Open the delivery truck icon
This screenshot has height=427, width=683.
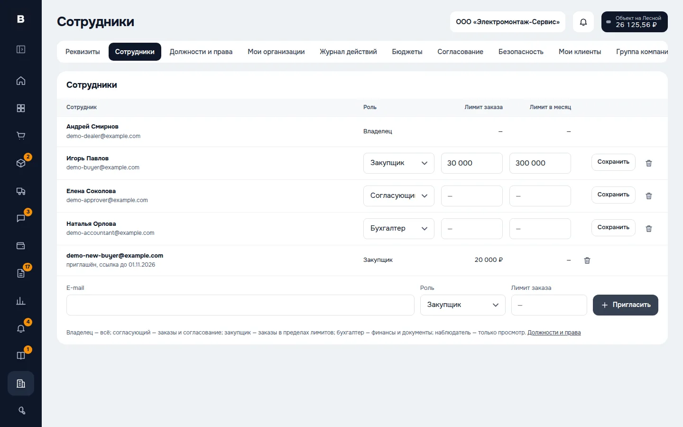(x=21, y=191)
